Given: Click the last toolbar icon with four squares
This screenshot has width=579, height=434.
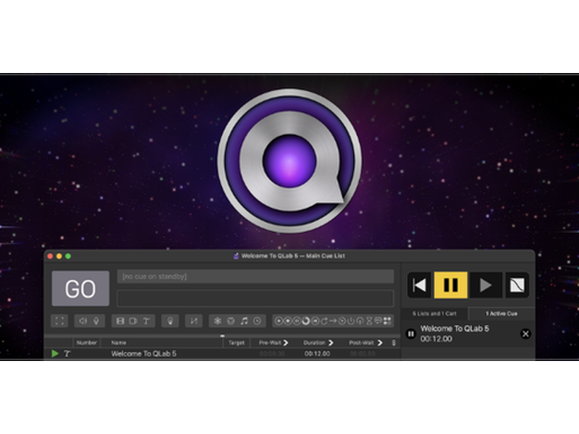Looking at the screenshot, I should 387,320.
